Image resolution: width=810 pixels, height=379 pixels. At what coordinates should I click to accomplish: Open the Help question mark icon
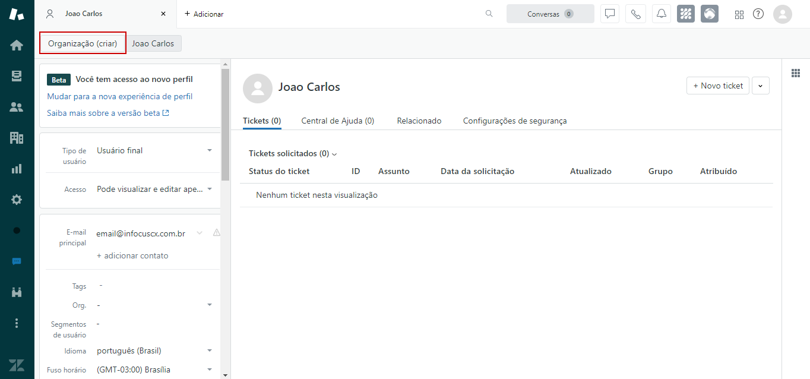(758, 14)
